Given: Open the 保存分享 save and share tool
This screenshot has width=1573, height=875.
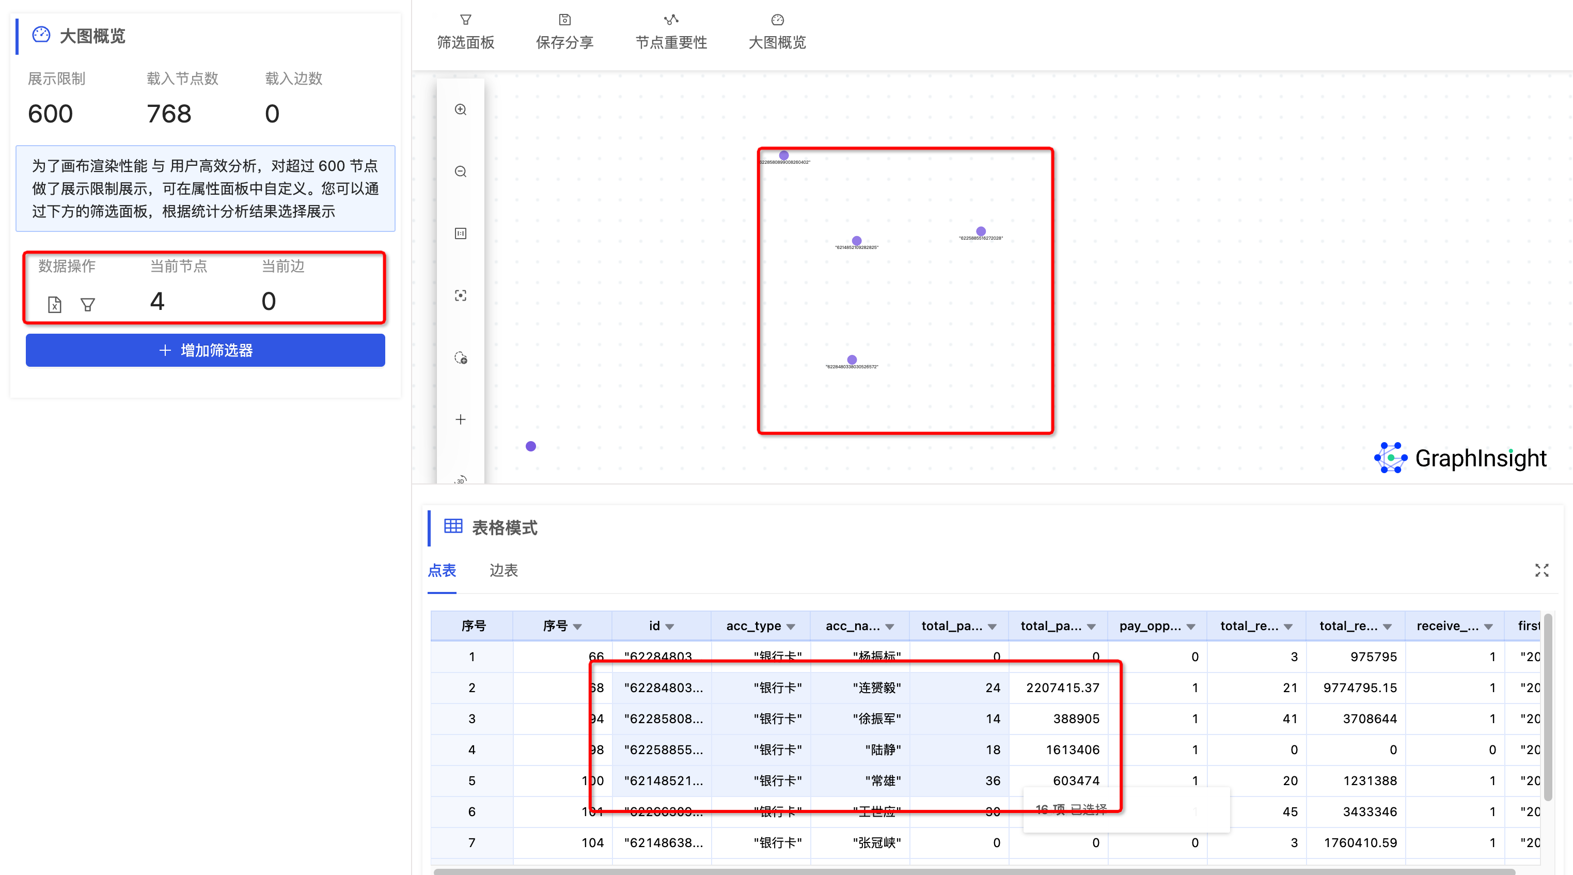Looking at the screenshot, I should click(564, 32).
